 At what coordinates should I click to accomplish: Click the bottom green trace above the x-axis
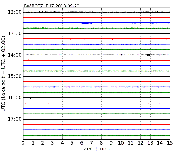96,135
